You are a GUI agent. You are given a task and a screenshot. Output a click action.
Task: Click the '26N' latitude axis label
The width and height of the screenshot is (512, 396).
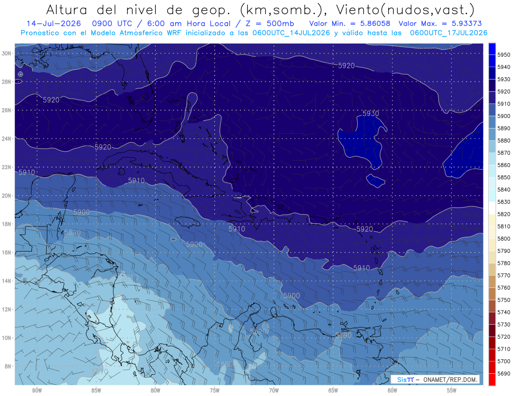(6, 110)
